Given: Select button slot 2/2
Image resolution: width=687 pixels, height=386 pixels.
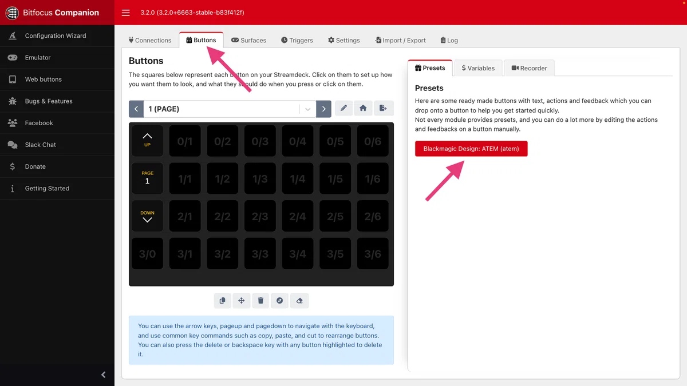Looking at the screenshot, I should 223,216.
